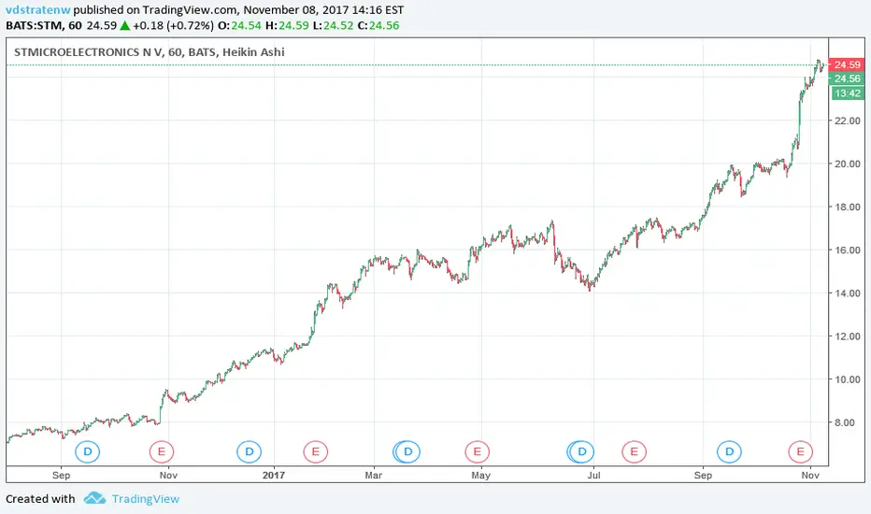Click the green up-triangle price change indicator
871x514 pixels.
125,25
